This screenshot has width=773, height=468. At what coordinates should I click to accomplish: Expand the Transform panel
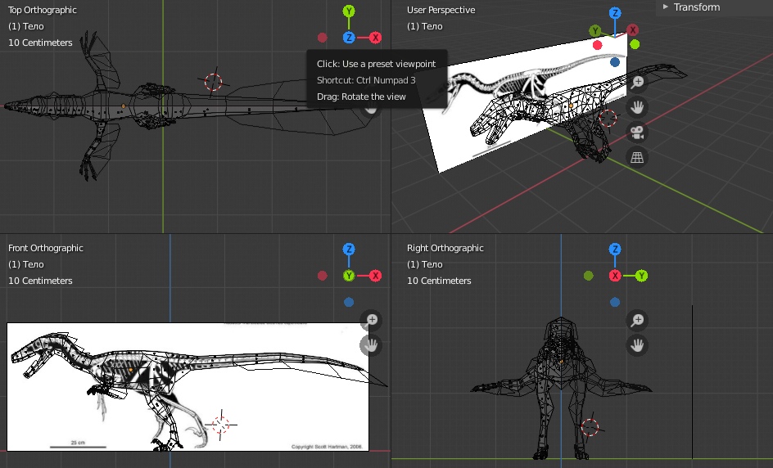click(696, 7)
